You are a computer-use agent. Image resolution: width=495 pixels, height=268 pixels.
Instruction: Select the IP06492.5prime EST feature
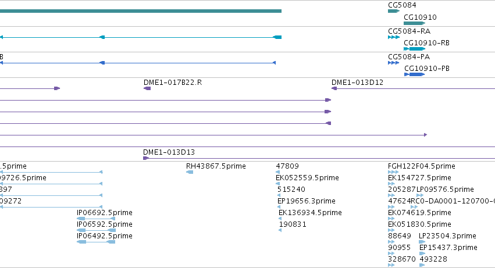(96, 242)
